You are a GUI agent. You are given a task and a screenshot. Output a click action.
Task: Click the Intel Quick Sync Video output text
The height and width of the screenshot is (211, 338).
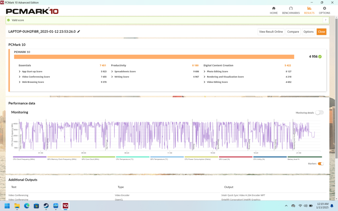click(x=243, y=195)
